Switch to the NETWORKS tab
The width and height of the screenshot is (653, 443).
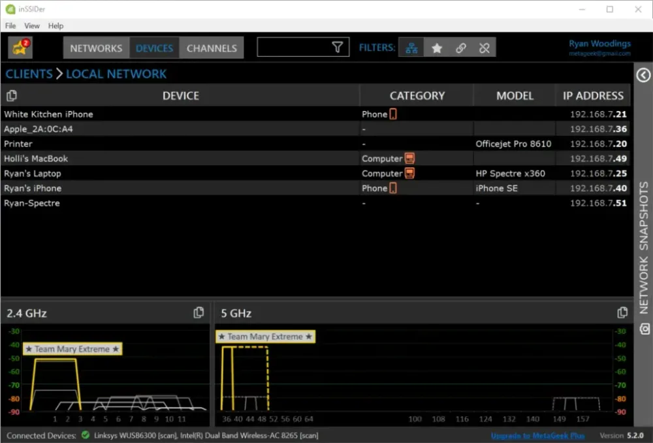pyautogui.click(x=96, y=47)
